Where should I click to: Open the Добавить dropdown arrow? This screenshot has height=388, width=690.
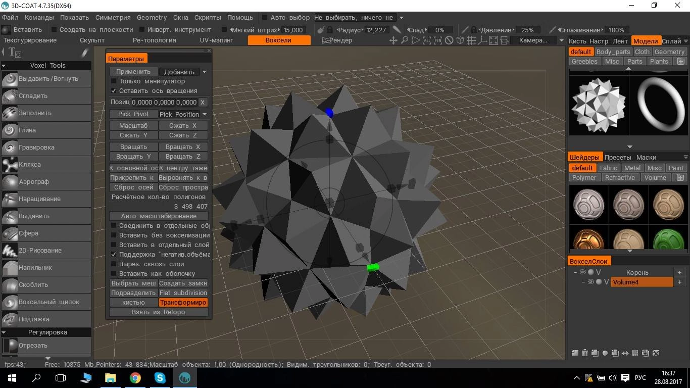tap(205, 72)
